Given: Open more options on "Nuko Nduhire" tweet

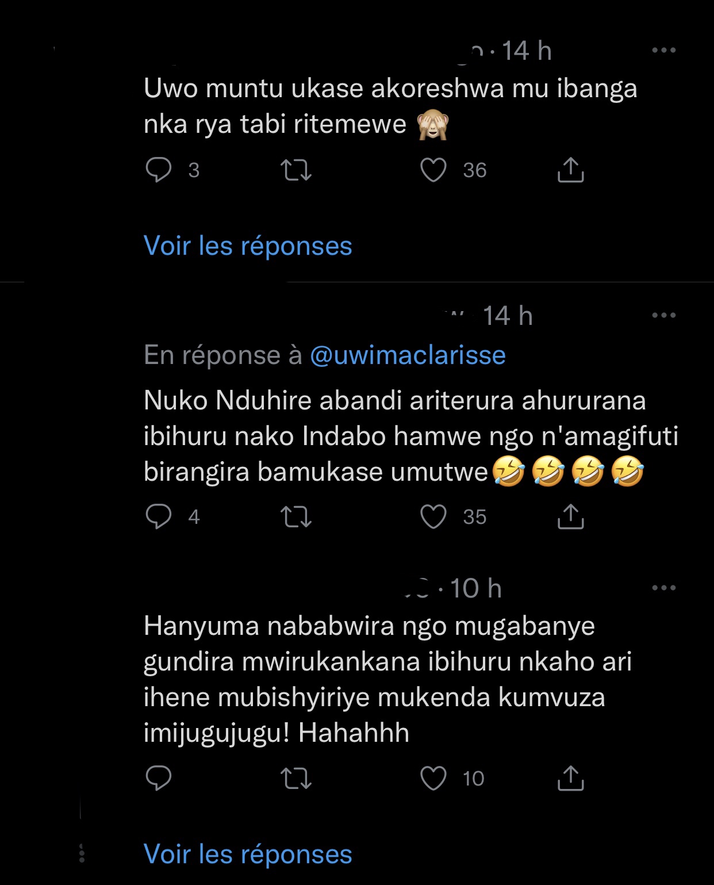Looking at the screenshot, I should point(664,315).
